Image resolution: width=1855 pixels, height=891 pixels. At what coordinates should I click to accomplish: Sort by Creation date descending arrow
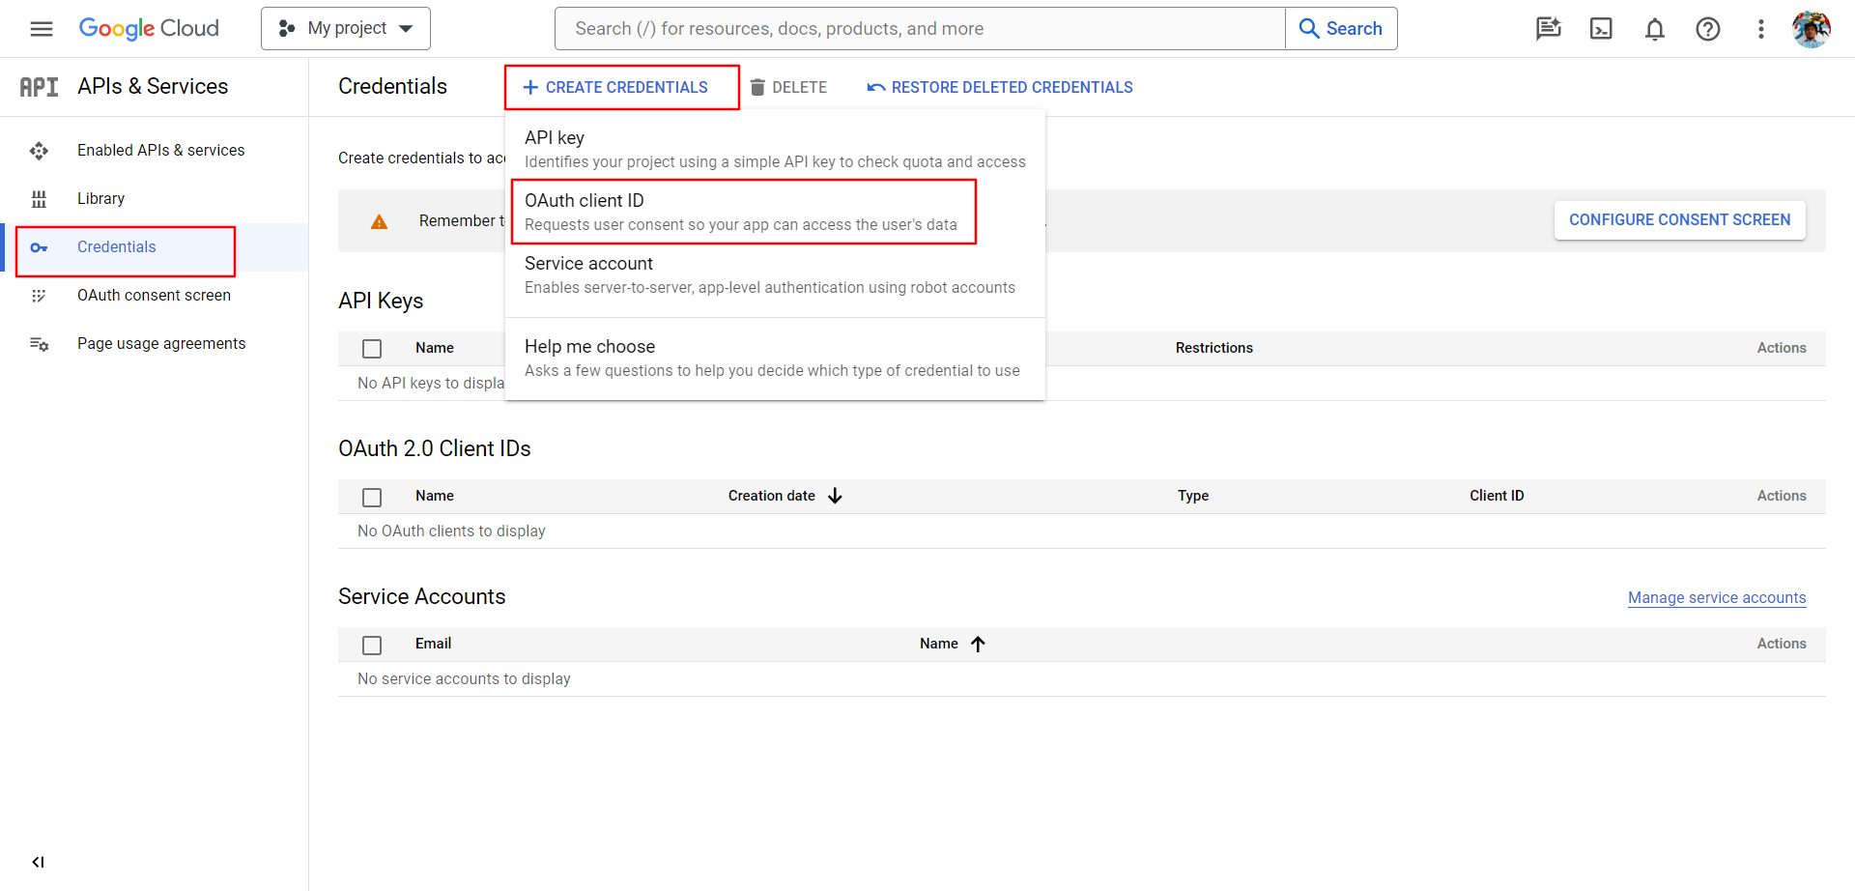click(x=835, y=496)
